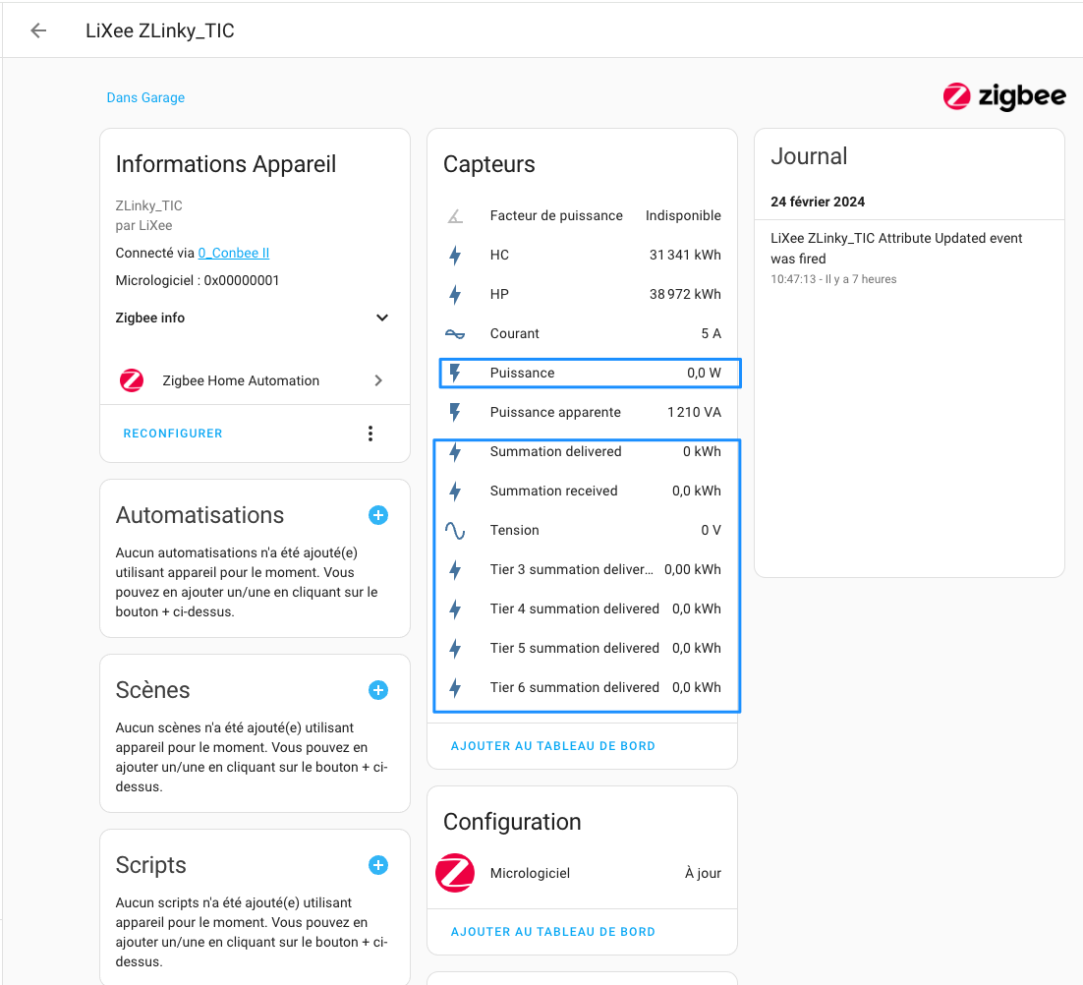Open the Puissance apparente value 1 210 VA
This screenshot has width=1083, height=985.
pos(694,412)
